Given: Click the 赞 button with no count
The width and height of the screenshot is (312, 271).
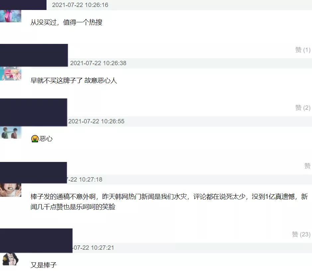Looking at the screenshot, I should tap(307, 166).
